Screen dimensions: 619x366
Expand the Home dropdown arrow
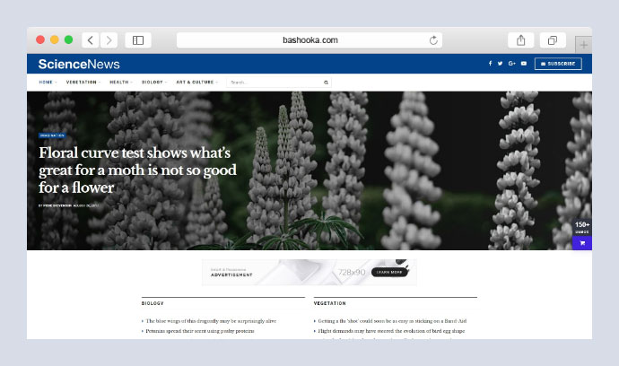pyautogui.click(x=56, y=83)
